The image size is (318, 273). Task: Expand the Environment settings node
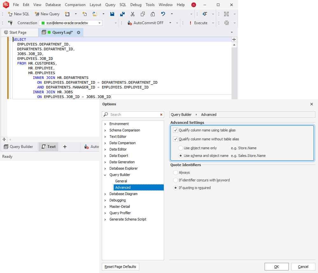[x=105, y=124]
